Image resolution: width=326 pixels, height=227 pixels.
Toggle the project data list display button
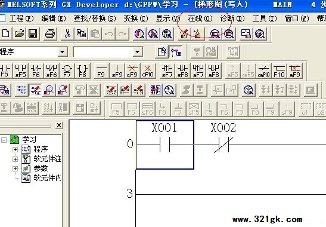point(176,52)
